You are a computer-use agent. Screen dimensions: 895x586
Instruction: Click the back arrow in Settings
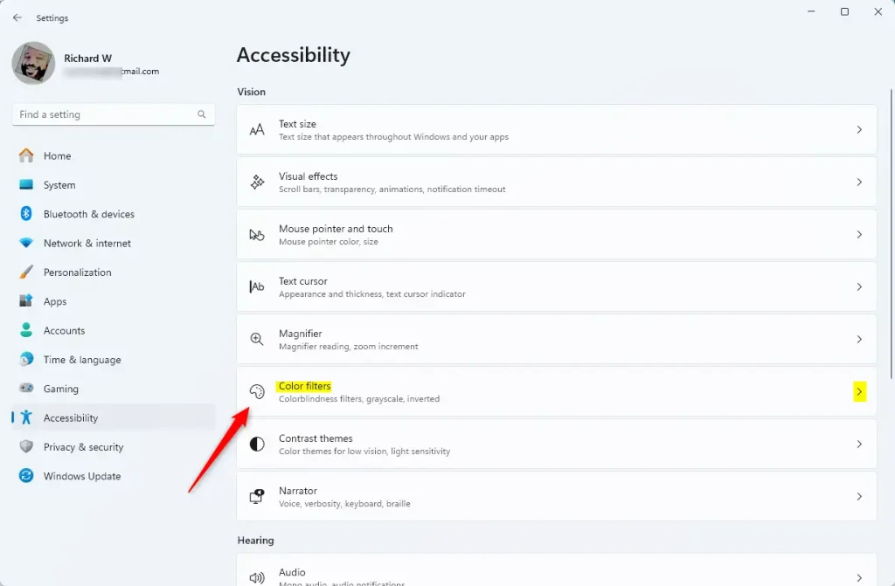tap(17, 17)
